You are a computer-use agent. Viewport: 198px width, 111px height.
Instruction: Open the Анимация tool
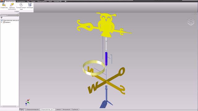pos(30,6)
